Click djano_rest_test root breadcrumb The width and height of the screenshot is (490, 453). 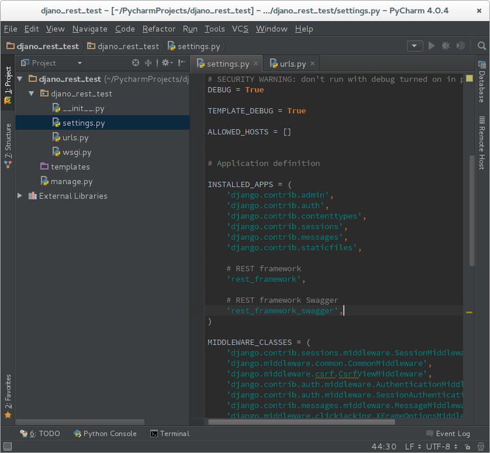point(43,46)
